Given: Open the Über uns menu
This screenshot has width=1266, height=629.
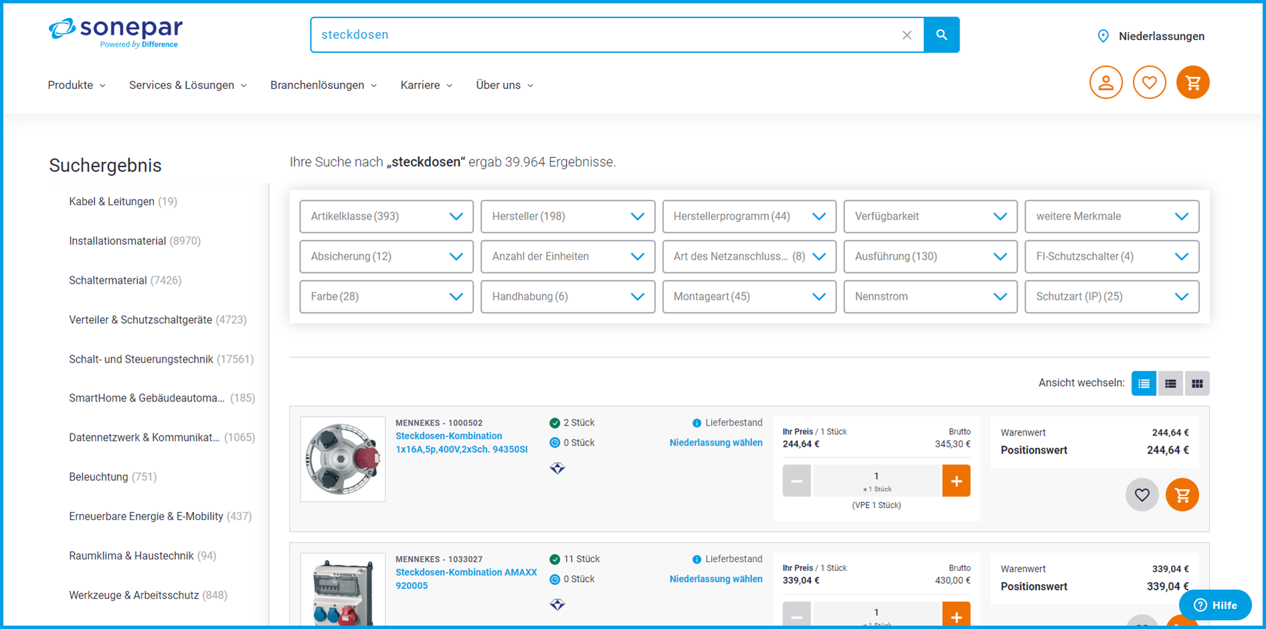Looking at the screenshot, I should 505,85.
